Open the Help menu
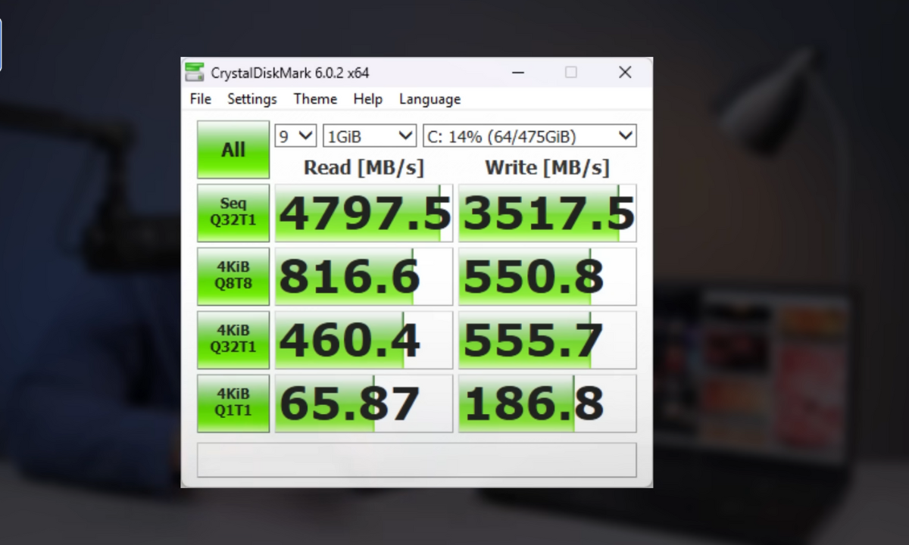 pyautogui.click(x=368, y=99)
